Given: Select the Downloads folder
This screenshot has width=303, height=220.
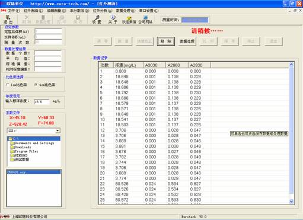Looking at the screenshot, I should pyautogui.click(x=21, y=147).
